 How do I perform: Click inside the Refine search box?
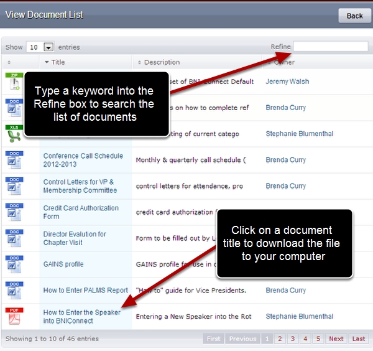(x=330, y=47)
